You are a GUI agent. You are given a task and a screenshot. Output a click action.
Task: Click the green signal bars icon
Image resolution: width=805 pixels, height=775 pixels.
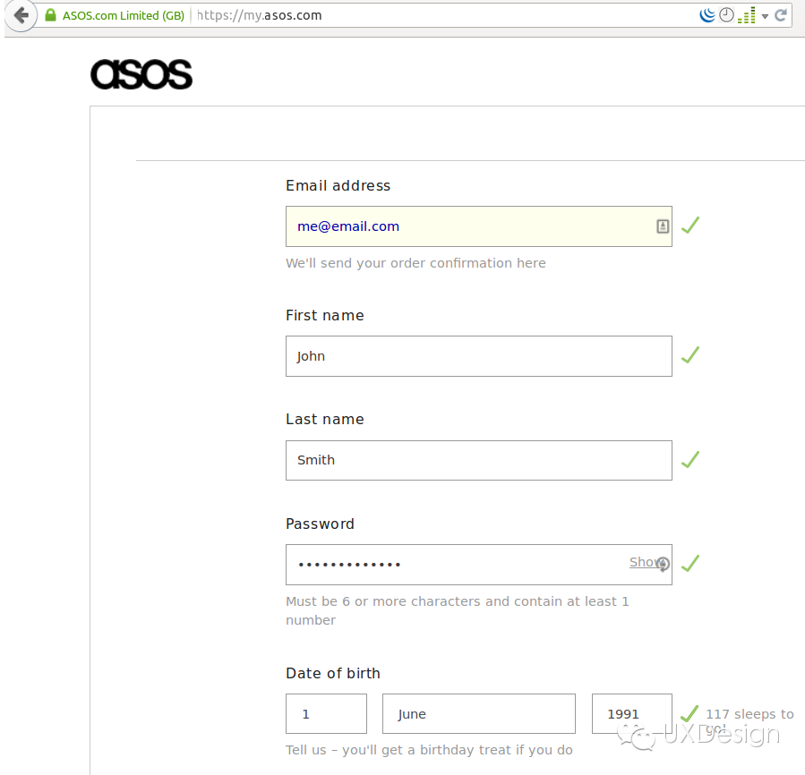coord(747,15)
